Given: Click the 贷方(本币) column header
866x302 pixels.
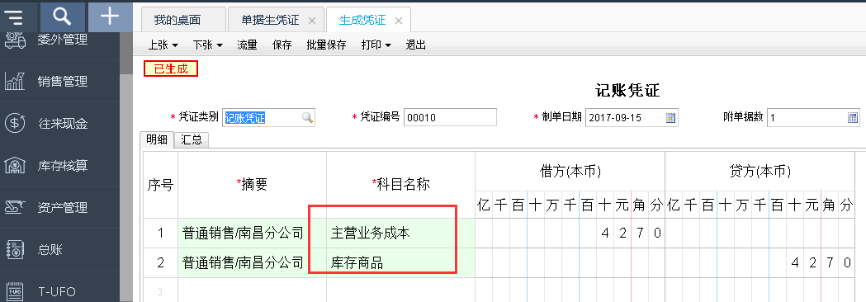Looking at the screenshot, I should click(x=760, y=172).
